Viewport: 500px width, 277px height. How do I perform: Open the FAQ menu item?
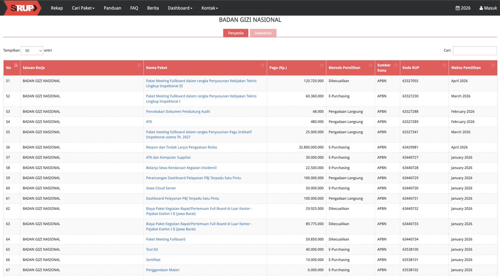(x=134, y=8)
